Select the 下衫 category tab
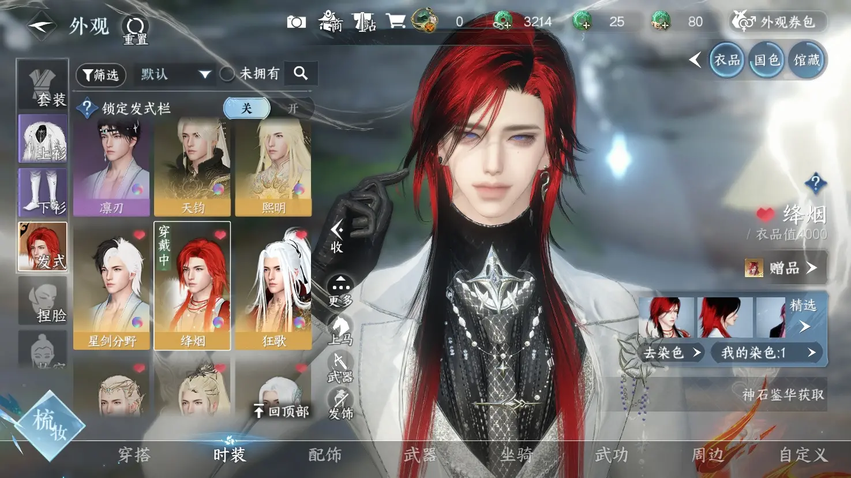This screenshot has height=478, width=851. (x=43, y=192)
